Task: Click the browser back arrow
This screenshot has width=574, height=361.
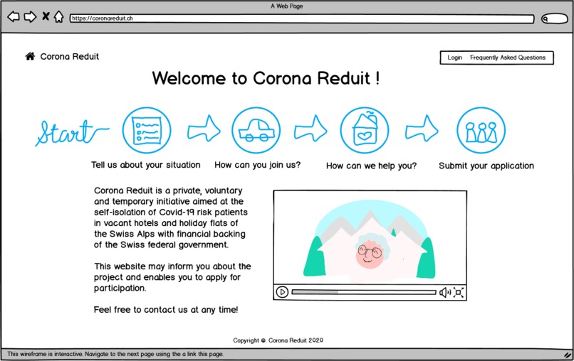Action: click(14, 17)
